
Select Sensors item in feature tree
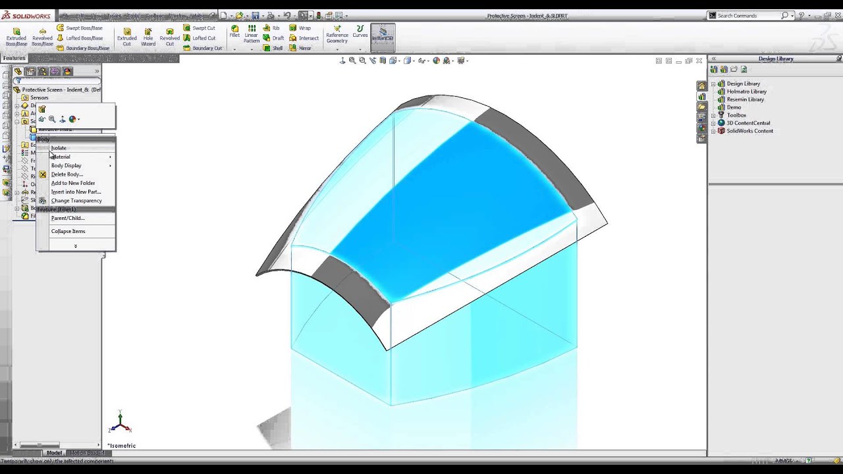click(x=39, y=97)
